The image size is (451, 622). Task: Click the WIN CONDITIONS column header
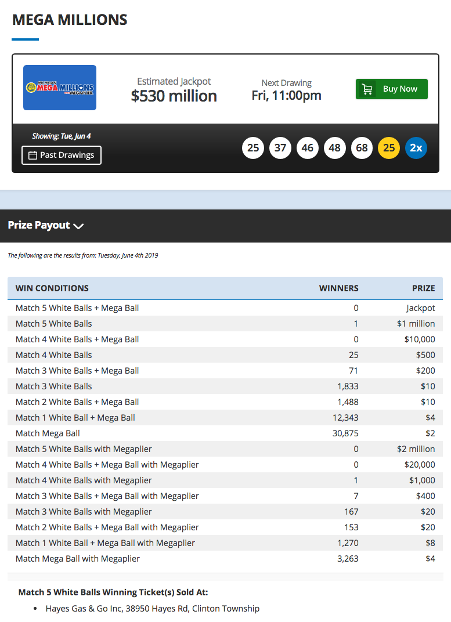click(52, 288)
